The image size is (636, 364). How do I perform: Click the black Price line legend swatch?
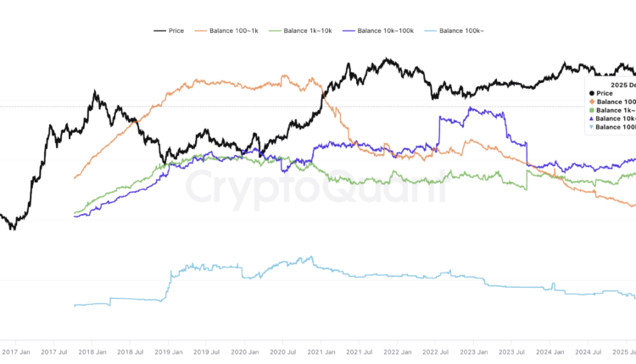tap(159, 30)
